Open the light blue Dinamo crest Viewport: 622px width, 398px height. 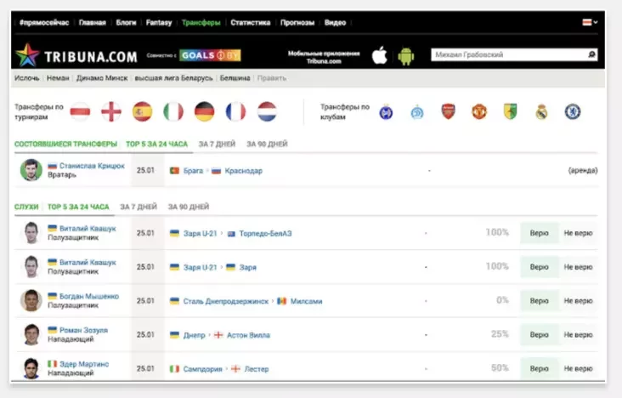[417, 112]
